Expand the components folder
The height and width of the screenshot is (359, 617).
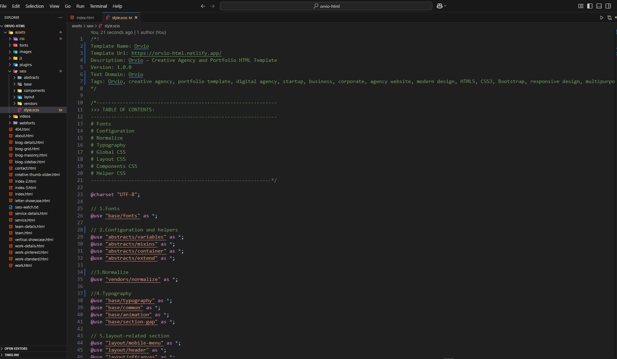tap(33, 90)
